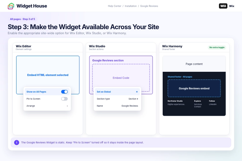Click the star icon beside Set as Global
Screen dimensions: 242x161
(x=137, y=92)
